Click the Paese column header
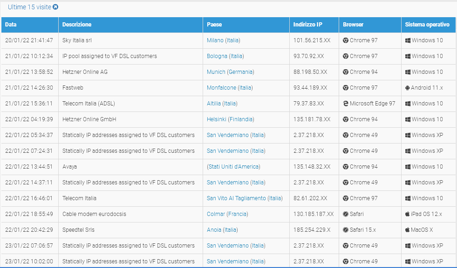This screenshot has width=457, height=268. coord(246,25)
